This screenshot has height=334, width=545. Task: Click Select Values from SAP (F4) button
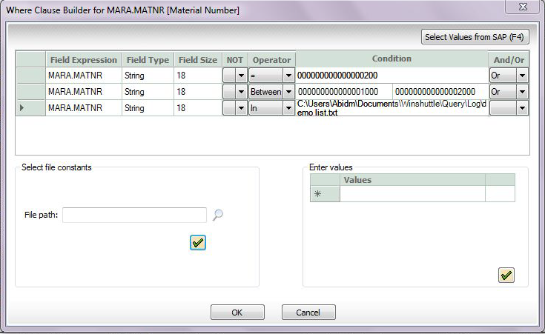click(x=475, y=36)
